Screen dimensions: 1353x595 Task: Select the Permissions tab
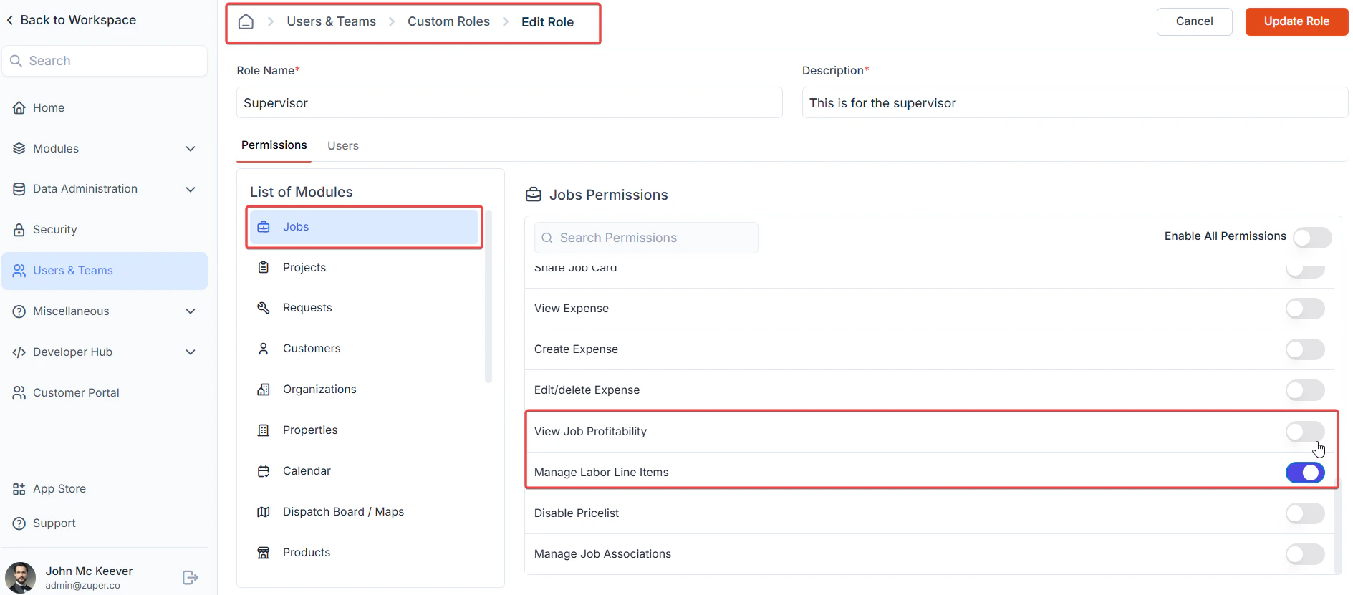click(x=274, y=145)
